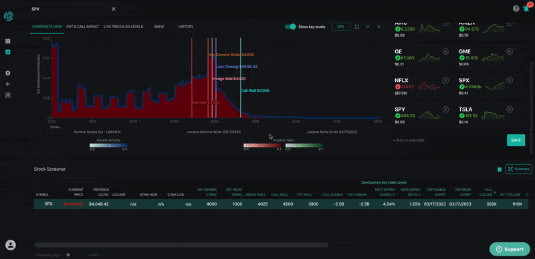Sort by Put Volume column header
This screenshot has width=535, height=259.
[x=511, y=195]
